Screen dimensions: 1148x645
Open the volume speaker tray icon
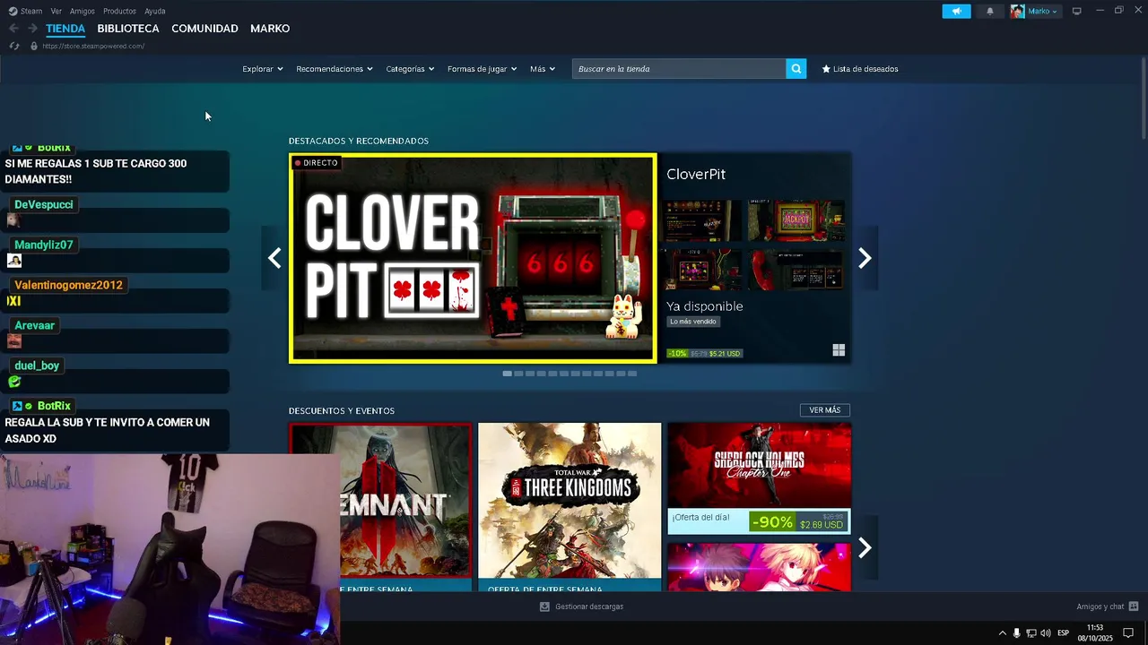tap(1046, 633)
